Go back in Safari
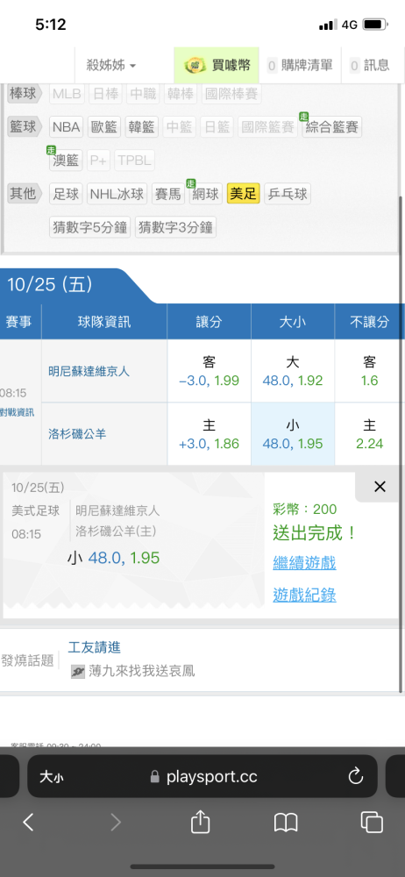The height and width of the screenshot is (877, 405). click(x=28, y=822)
